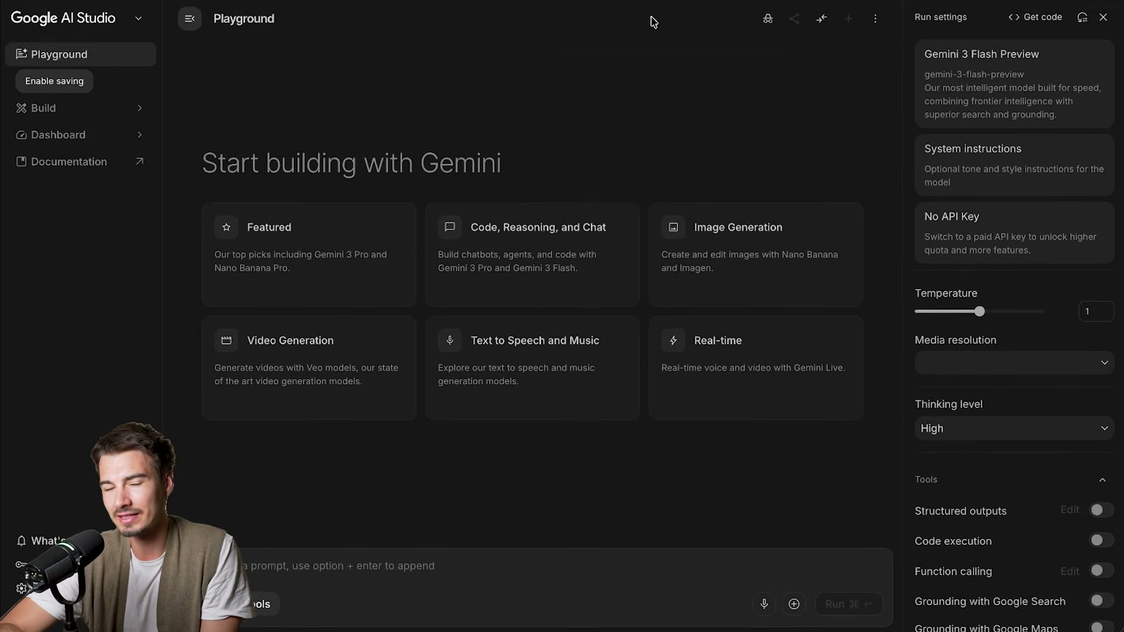Image resolution: width=1124 pixels, height=632 pixels.
Task: Click the compare mode arrows icon
Action: coord(821,19)
